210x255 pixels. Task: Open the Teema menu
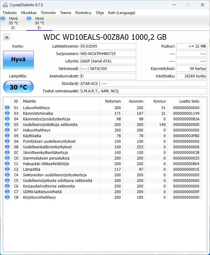(x=65, y=13)
